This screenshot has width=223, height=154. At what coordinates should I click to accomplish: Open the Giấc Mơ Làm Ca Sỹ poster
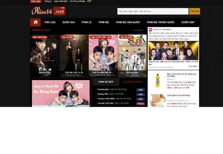point(74,56)
